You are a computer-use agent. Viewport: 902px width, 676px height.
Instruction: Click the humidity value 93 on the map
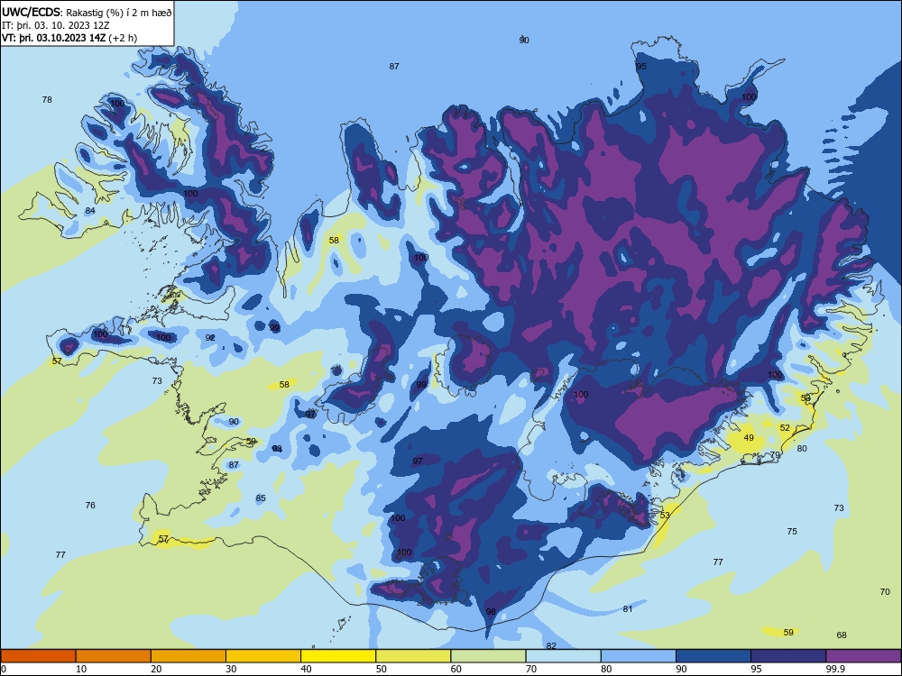pos(277,448)
